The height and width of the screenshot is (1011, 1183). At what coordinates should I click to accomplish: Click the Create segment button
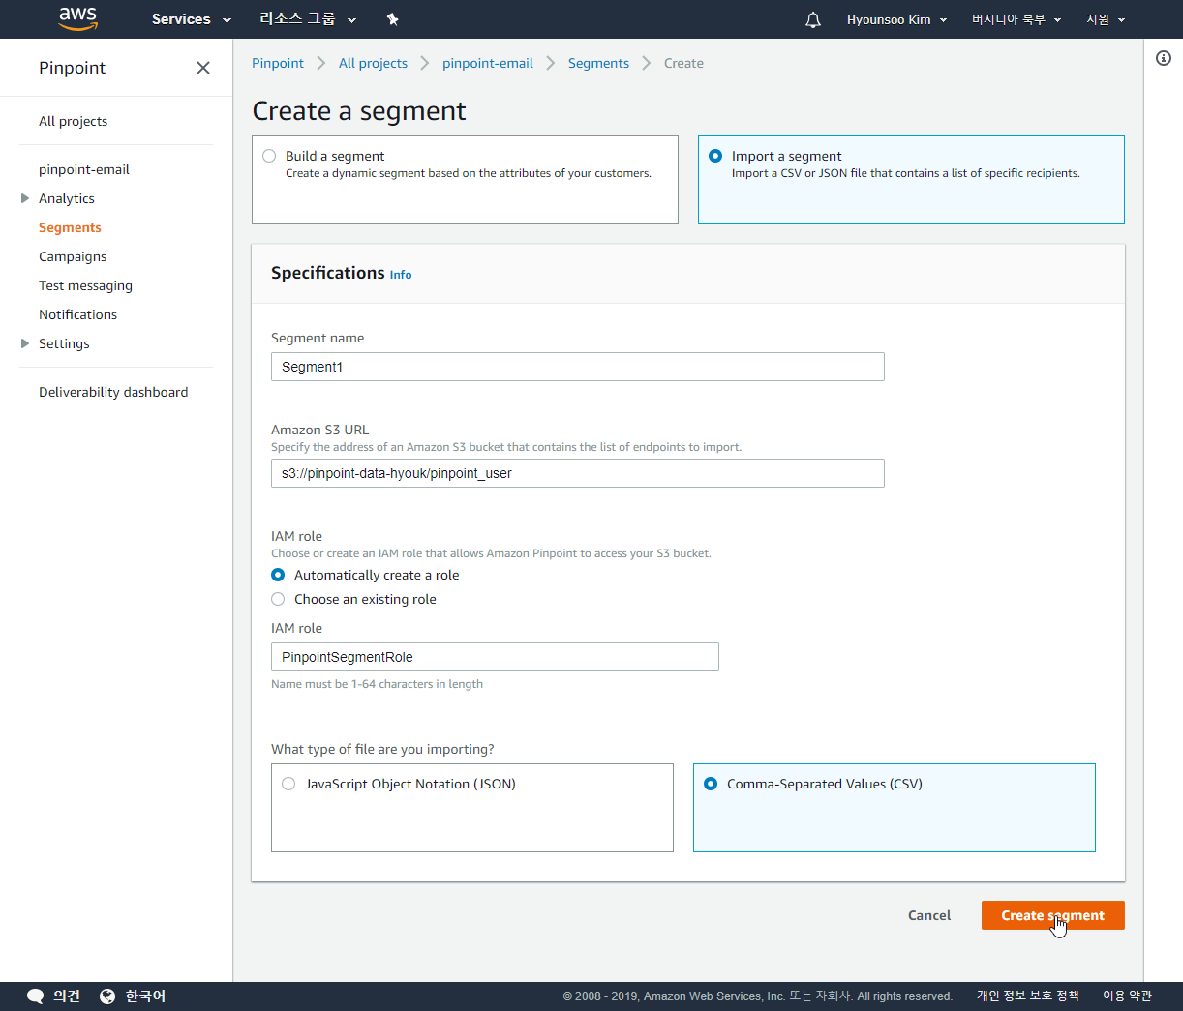[1053, 915]
